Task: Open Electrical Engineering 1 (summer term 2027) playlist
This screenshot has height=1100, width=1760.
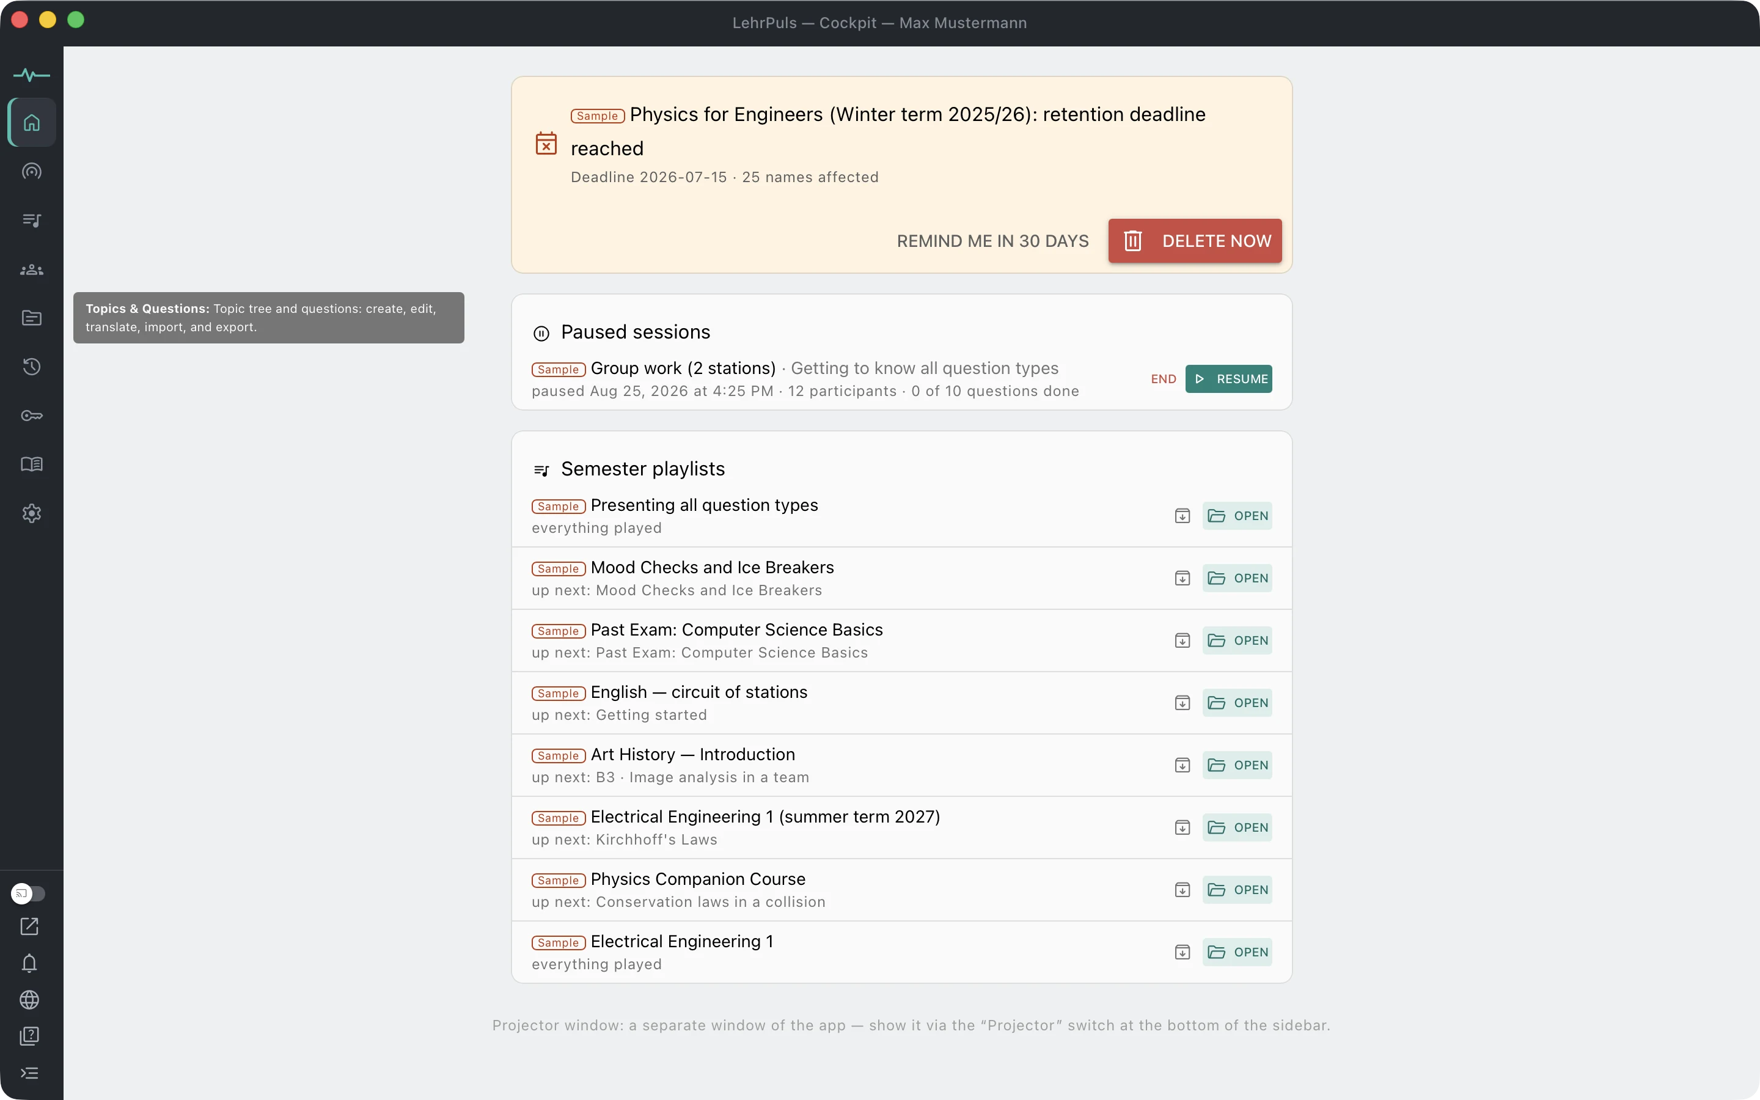Action: coord(1236,827)
